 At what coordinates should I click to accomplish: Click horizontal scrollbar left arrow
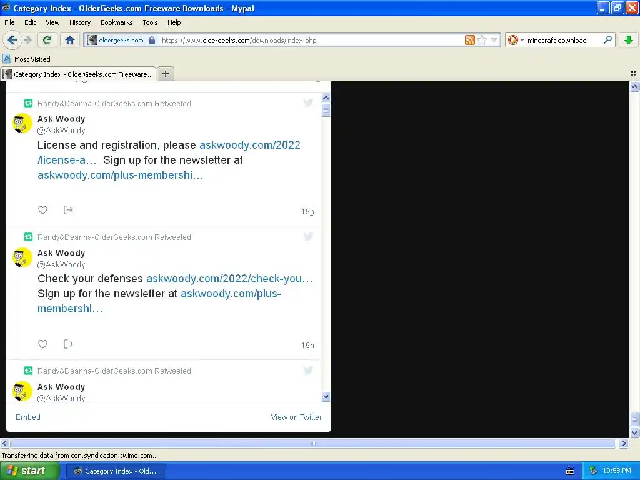click(4, 443)
